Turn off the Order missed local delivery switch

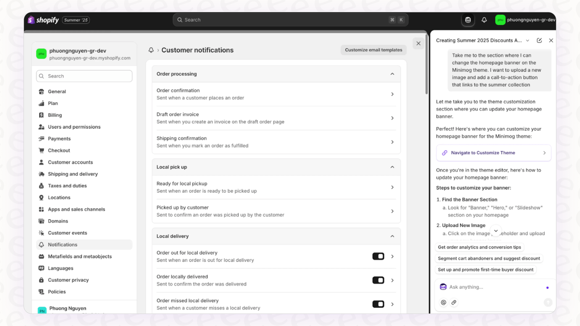click(378, 304)
